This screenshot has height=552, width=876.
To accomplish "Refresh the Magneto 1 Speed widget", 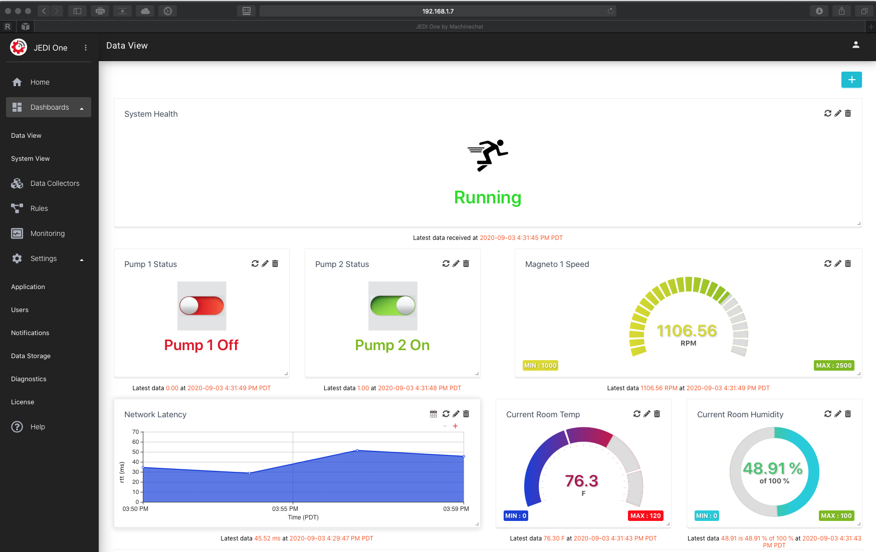I will tap(827, 263).
